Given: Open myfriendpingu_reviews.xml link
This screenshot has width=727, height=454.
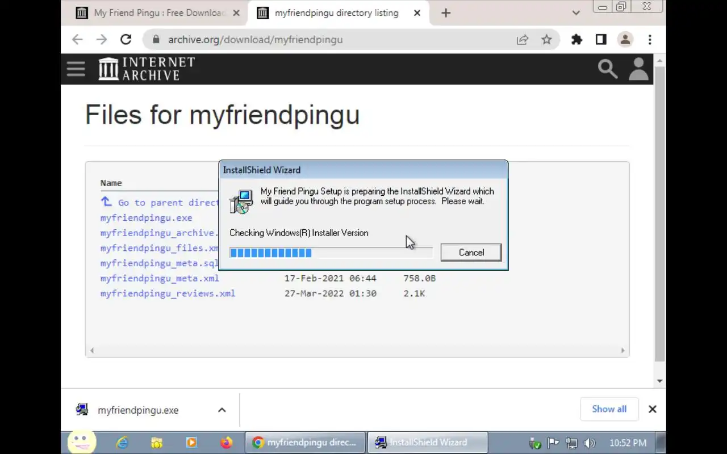Looking at the screenshot, I should tap(168, 293).
